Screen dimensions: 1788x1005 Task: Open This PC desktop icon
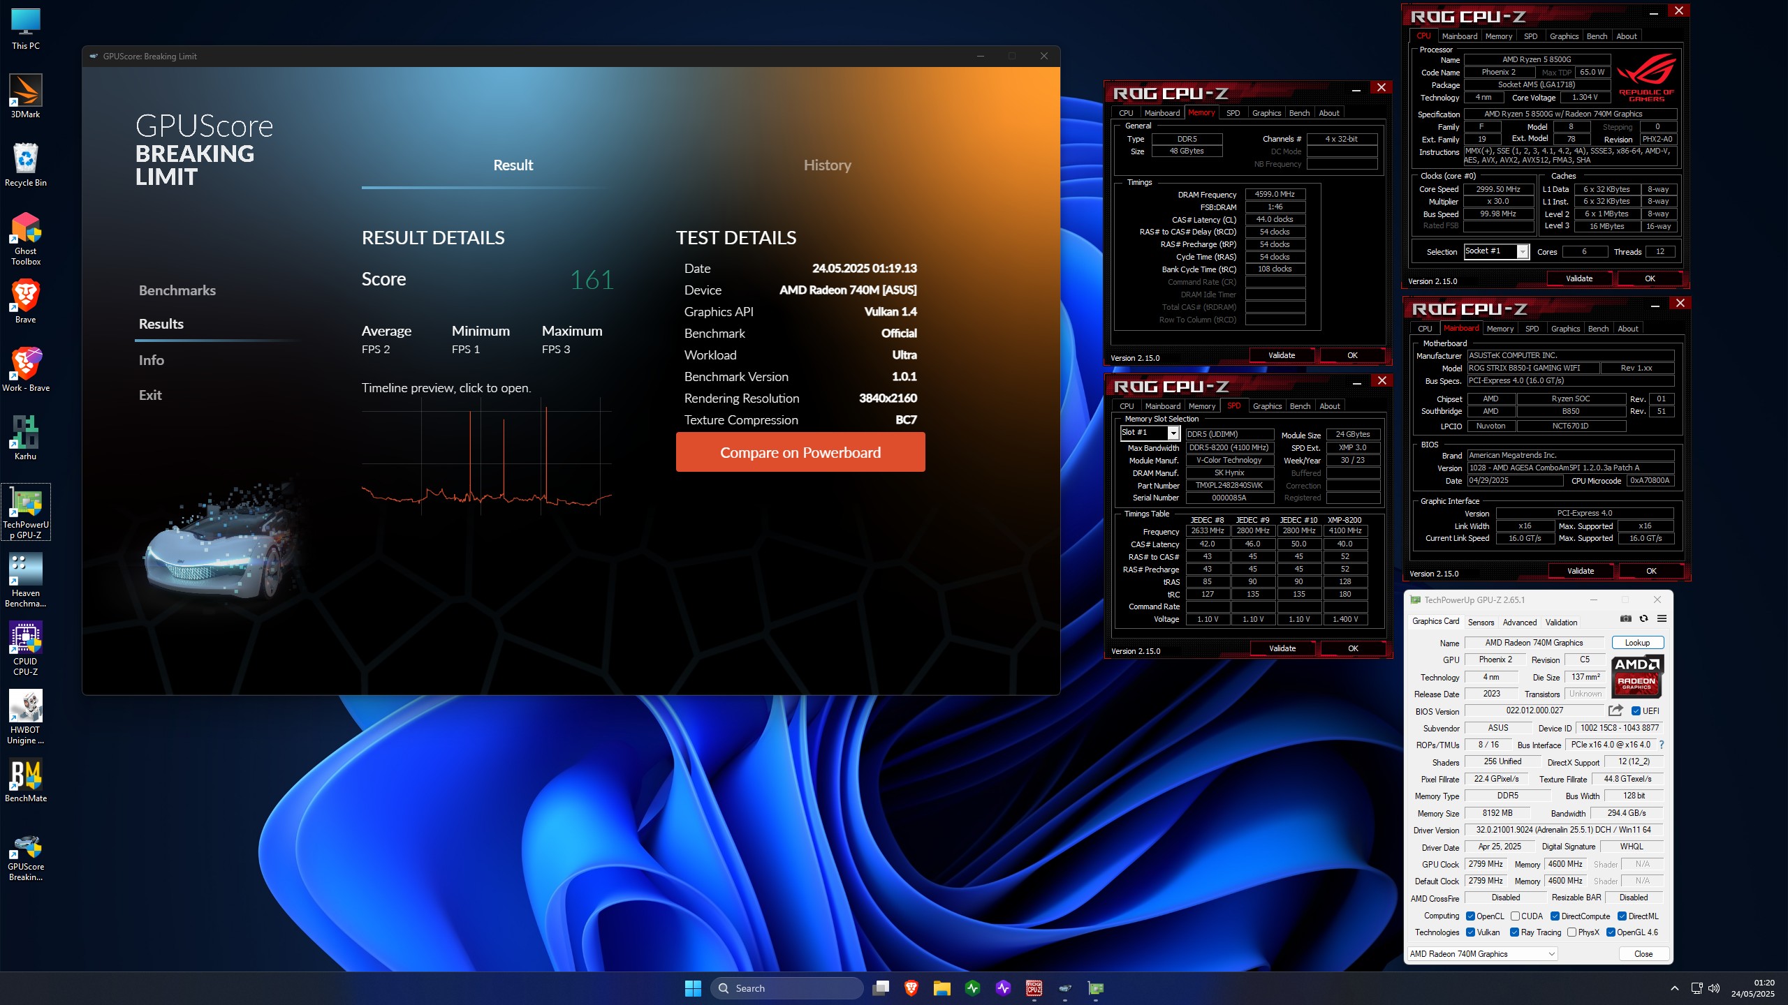(x=26, y=29)
